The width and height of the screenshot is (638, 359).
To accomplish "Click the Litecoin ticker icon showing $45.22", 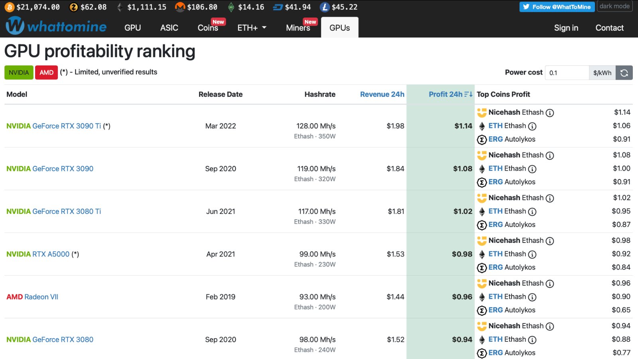I will tap(325, 7).
